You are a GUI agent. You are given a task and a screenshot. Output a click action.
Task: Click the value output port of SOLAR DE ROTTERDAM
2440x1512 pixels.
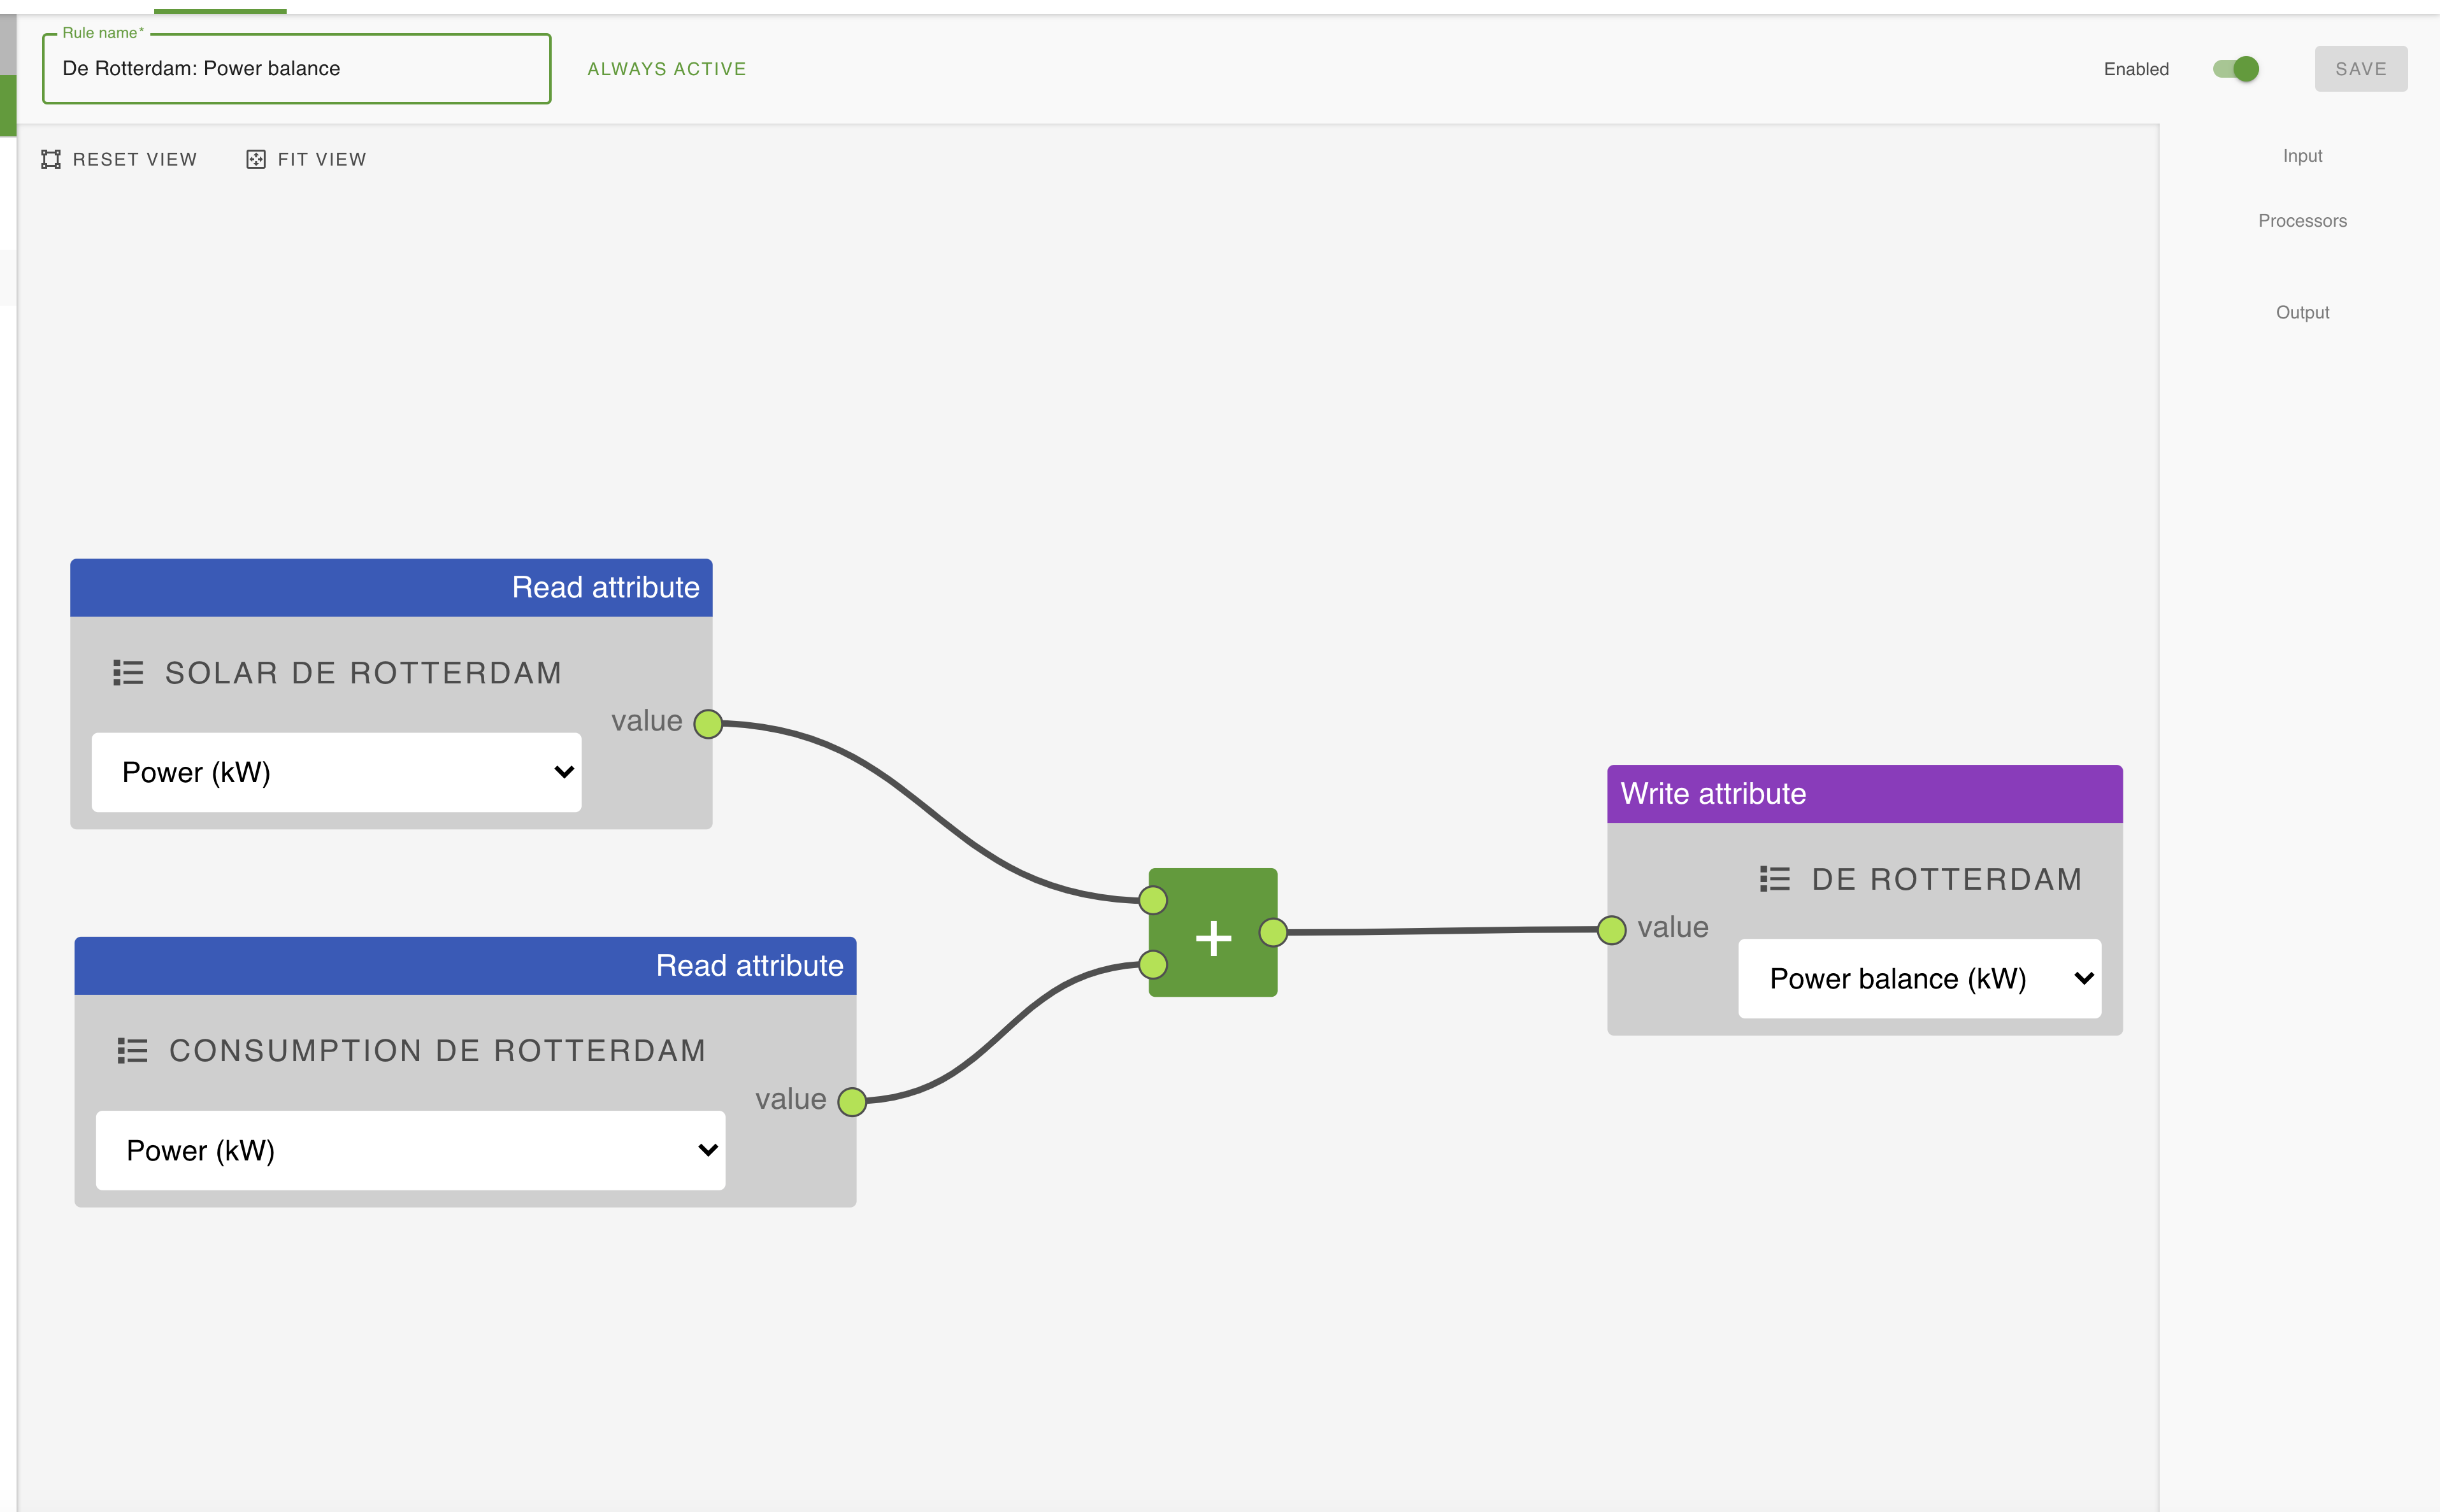[x=709, y=722]
